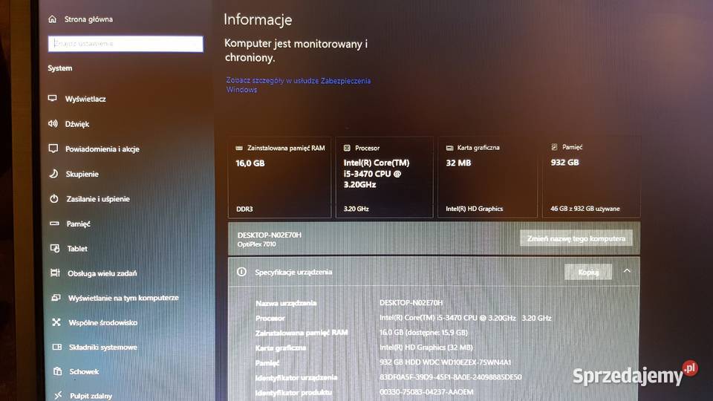Click the Informacje page heading

(x=258, y=19)
